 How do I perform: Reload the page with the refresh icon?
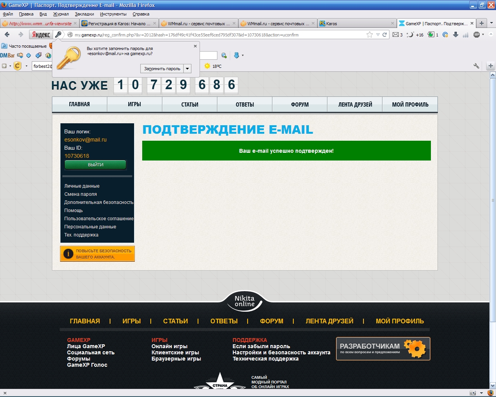click(385, 35)
